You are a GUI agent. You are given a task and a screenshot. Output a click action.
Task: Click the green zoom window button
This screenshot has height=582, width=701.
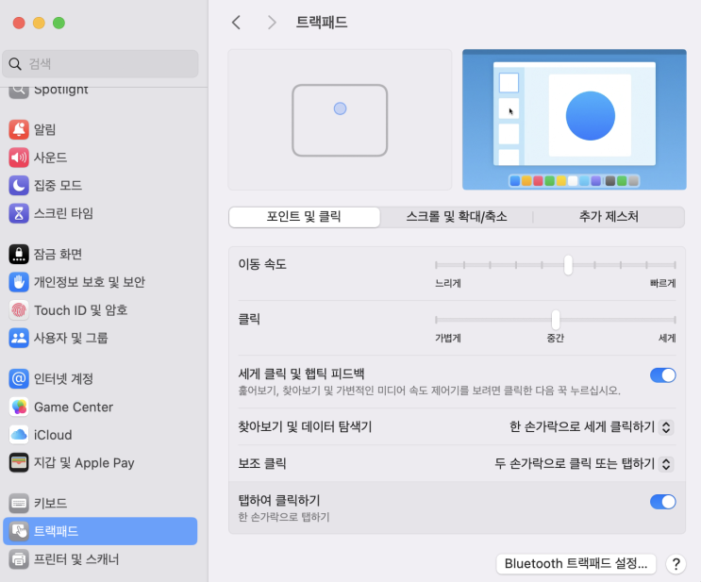pyautogui.click(x=59, y=23)
